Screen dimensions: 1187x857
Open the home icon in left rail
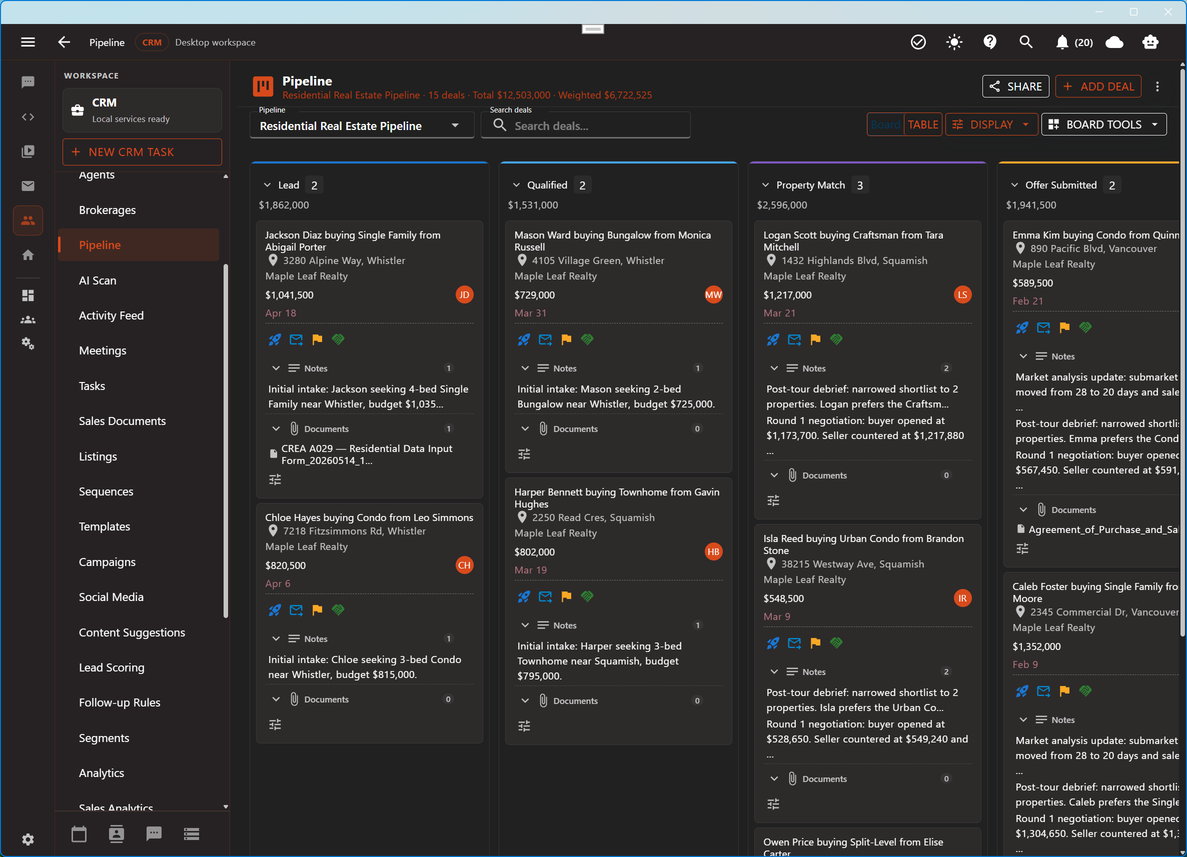[x=28, y=255]
